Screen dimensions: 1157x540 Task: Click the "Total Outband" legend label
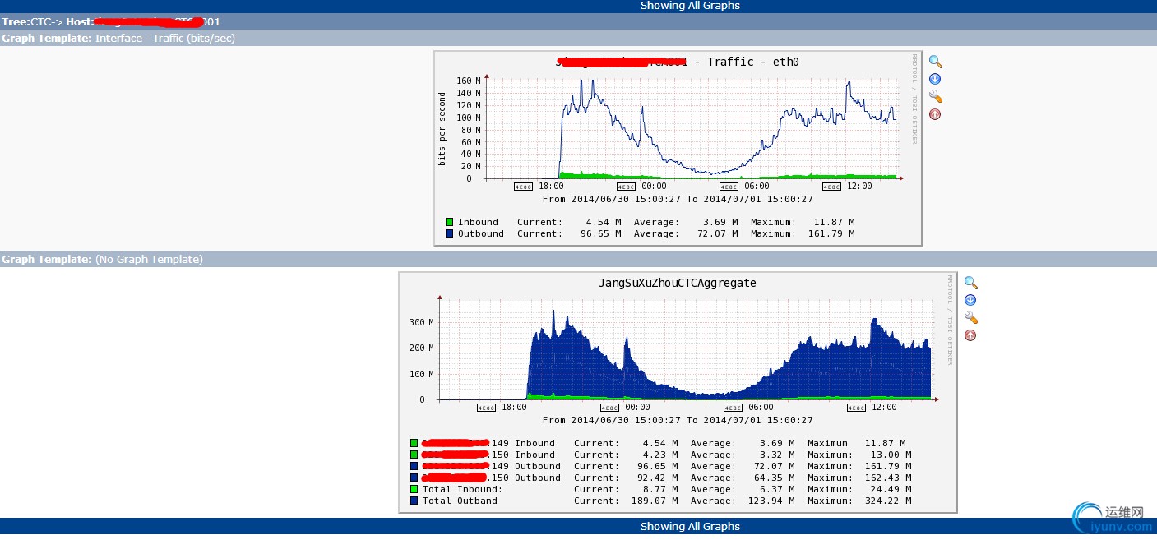(x=460, y=501)
